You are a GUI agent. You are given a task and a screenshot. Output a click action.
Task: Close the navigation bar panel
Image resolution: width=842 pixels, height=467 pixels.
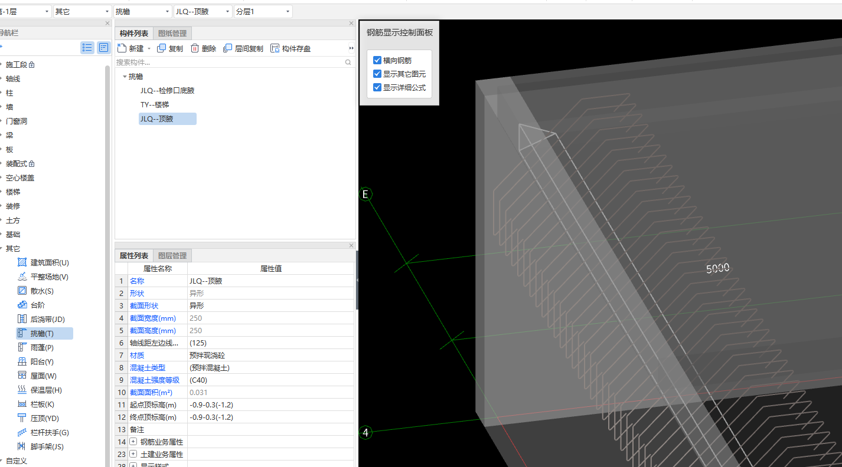(107, 23)
